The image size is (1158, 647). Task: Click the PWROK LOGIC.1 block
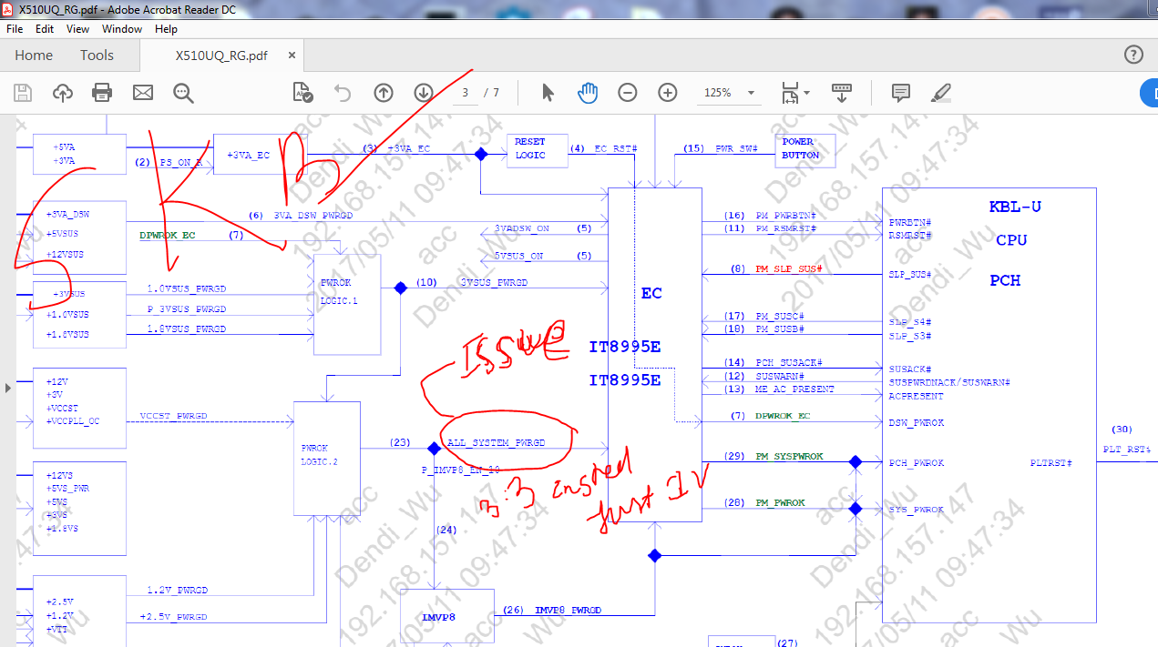pos(347,305)
